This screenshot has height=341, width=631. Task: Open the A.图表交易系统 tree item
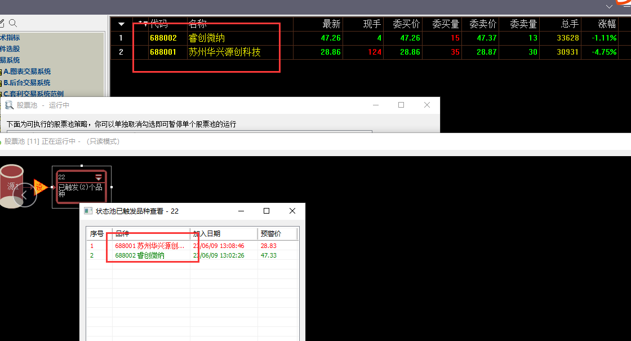point(27,71)
